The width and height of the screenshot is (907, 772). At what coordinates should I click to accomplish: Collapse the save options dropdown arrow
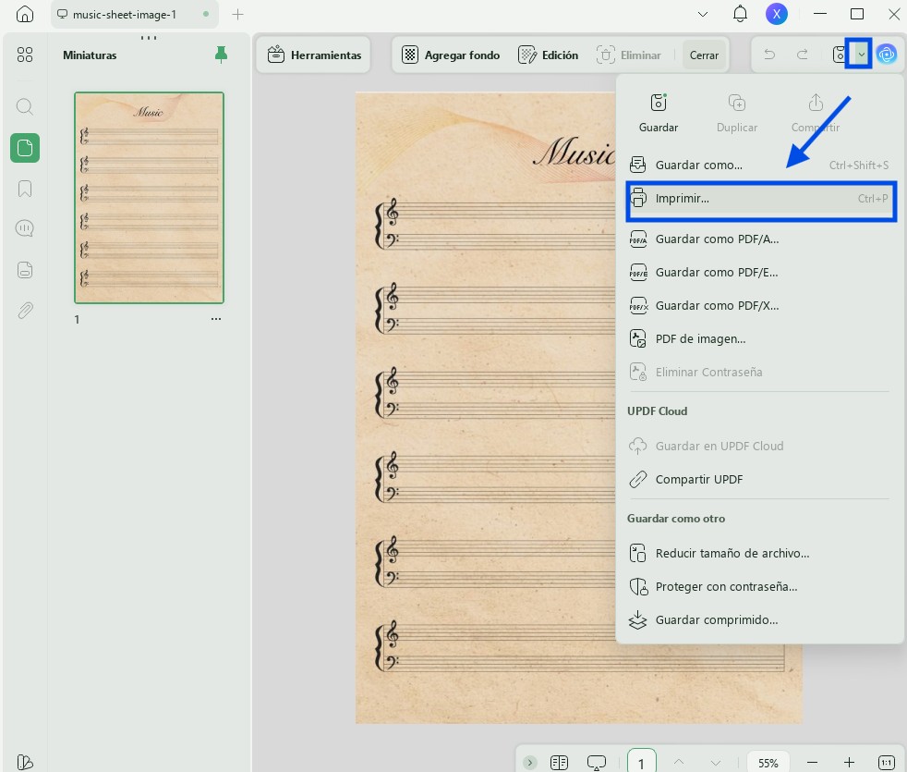(862, 55)
